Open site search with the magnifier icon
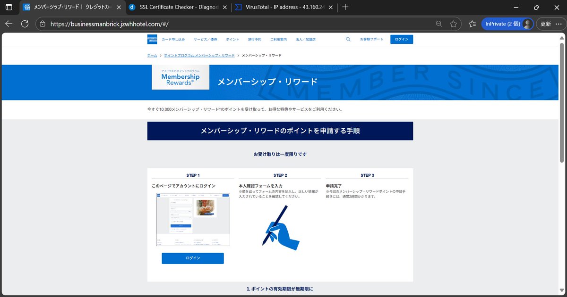Viewport: 567px width, 297px height. pyautogui.click(x=348, y=39)
